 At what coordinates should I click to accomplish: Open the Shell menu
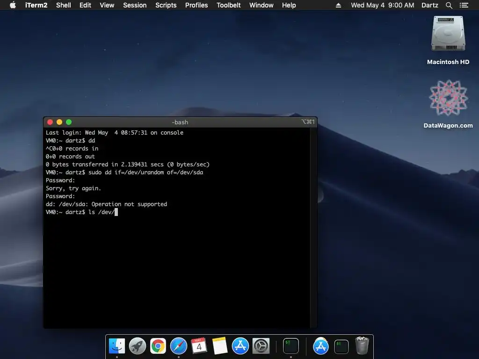[64, 5]
